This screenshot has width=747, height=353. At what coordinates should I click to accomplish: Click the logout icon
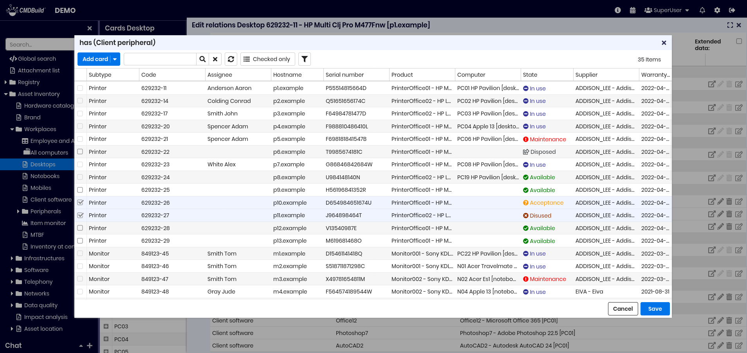pyautogui.click(x=732, y=10)
